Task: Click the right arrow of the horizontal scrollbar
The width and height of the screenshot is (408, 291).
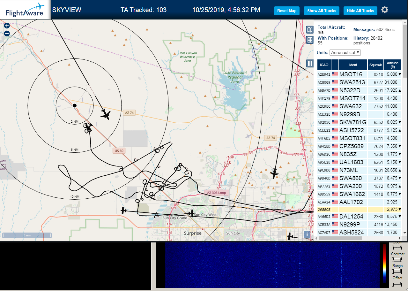Action: (x=400, y=238)
